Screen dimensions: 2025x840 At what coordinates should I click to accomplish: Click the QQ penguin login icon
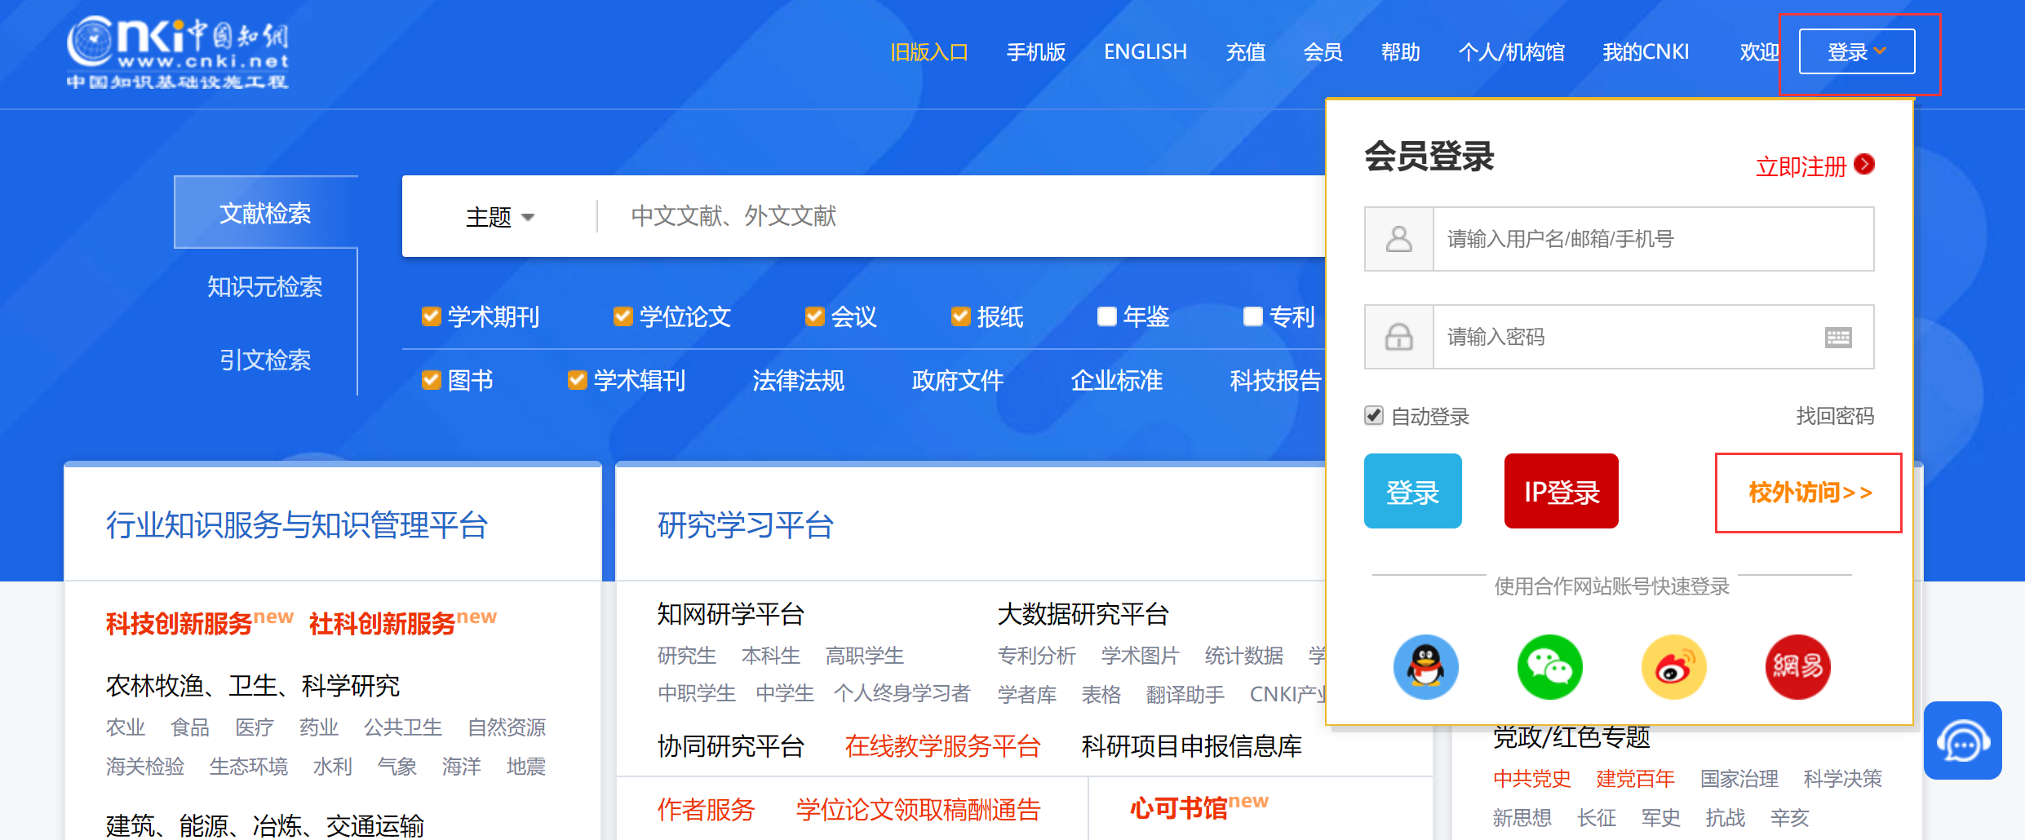coord(1425,667)
